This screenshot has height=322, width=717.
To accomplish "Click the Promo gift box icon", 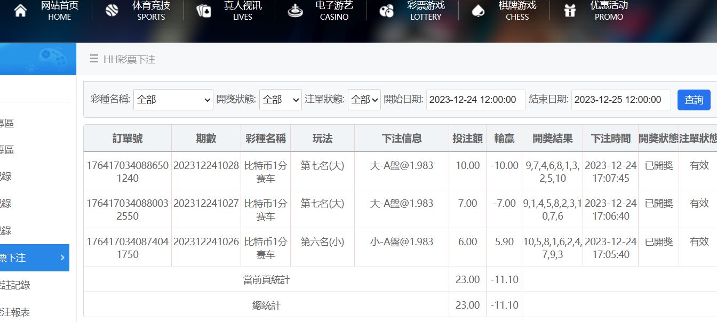I will click(570, 11).
